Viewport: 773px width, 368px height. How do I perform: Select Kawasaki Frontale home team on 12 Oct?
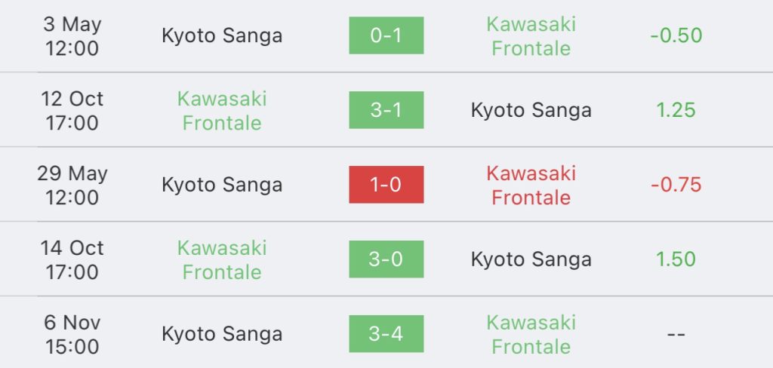(x=222, y=110)
